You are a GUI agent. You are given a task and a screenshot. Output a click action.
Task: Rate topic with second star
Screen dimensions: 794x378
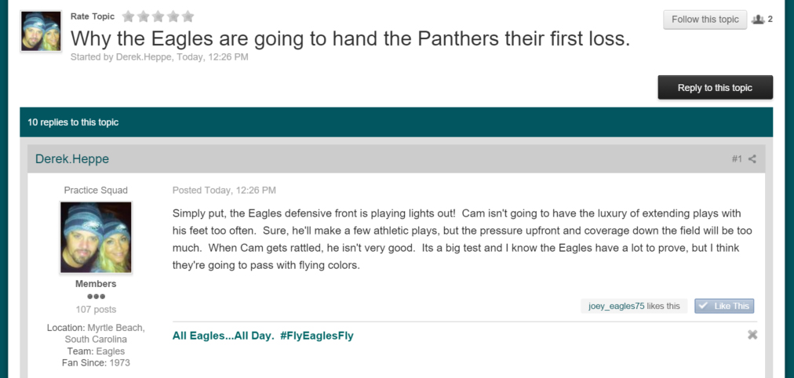[144, 16]
